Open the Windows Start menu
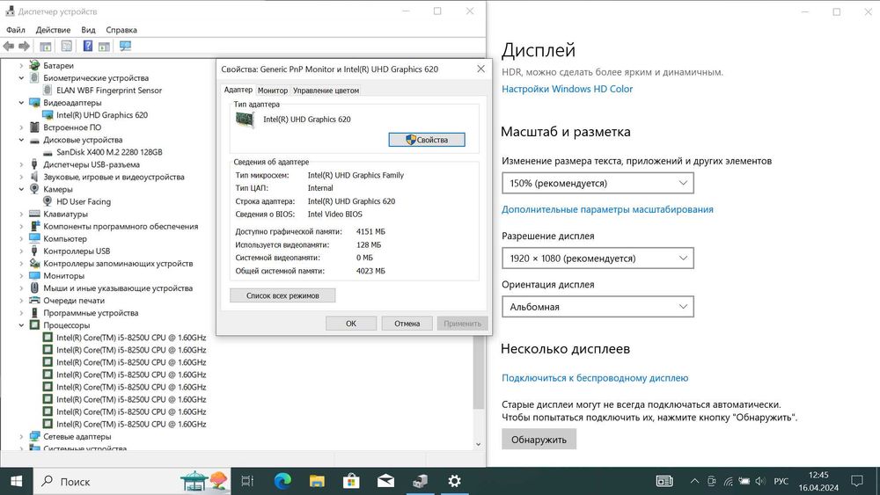Viewport: 880px width, 495px height. click(16, 481)
